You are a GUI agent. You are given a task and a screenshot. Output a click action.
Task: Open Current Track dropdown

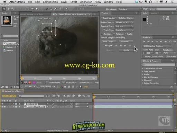click(124, 26)
